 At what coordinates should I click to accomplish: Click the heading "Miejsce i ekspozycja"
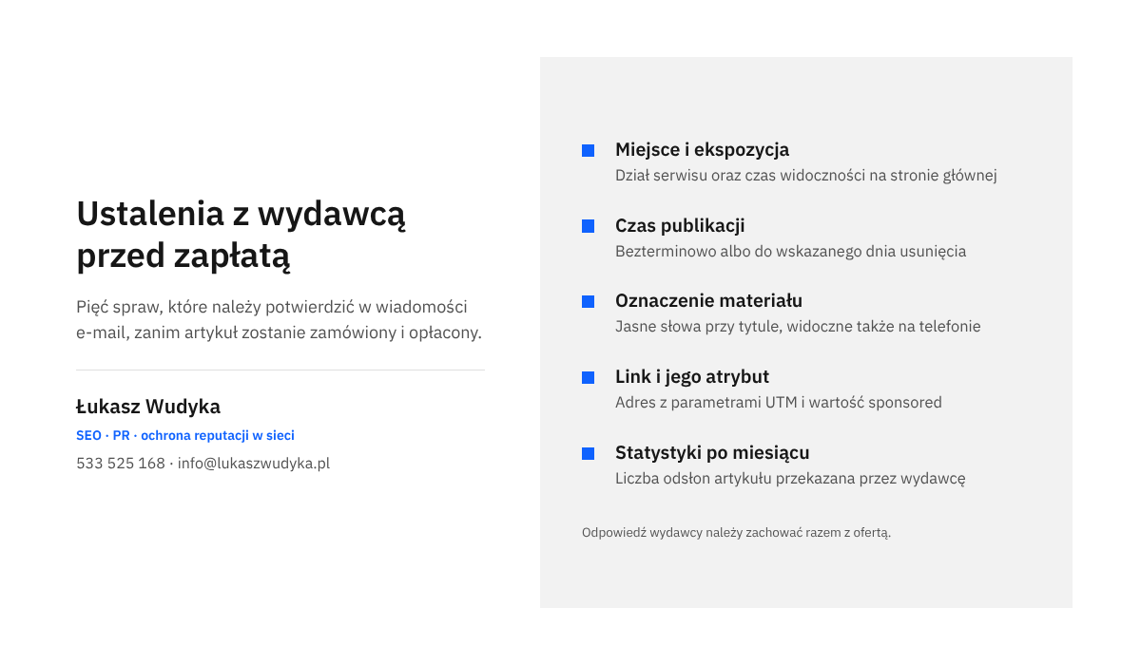[702, 149]
